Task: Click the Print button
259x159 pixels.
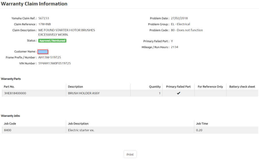Action: click(x=130, y=154)
